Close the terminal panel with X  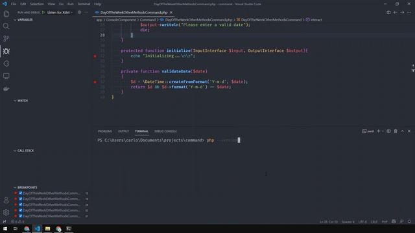click(x=409, y=131)
